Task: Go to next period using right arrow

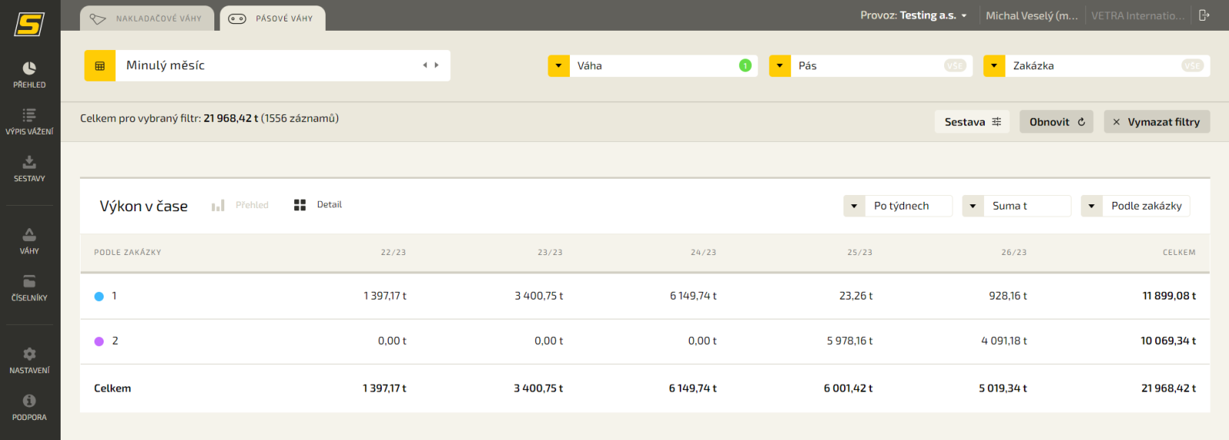Action: click(x=436, y=65)
